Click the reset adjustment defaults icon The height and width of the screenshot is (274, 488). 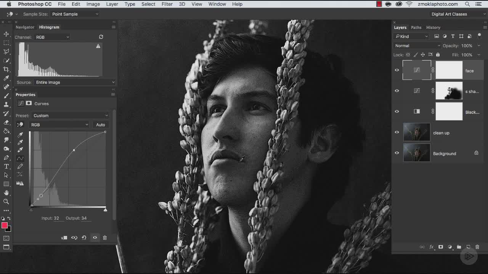(84, 237)
